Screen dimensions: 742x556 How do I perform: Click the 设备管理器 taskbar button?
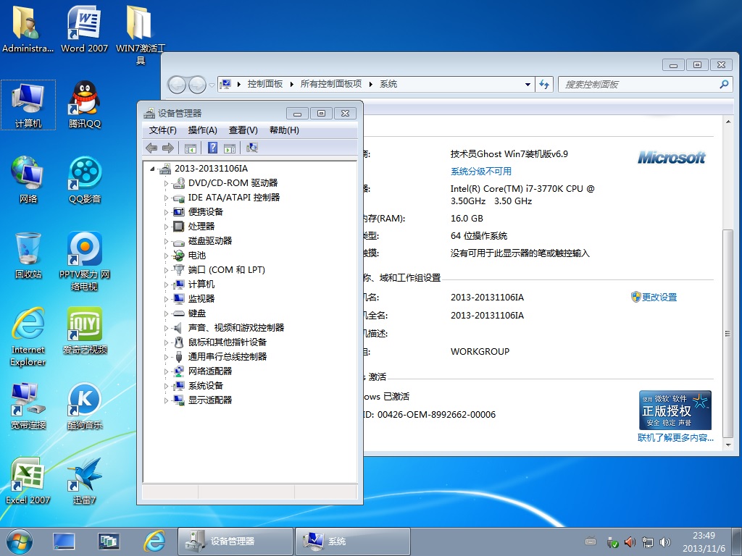[235, 542]
